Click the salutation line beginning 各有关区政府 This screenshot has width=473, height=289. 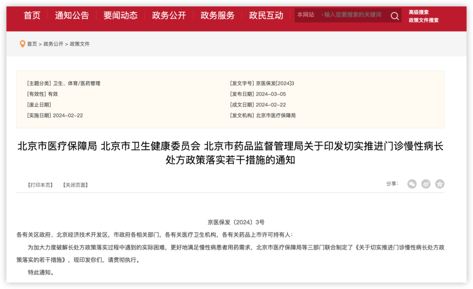point(155,235)
